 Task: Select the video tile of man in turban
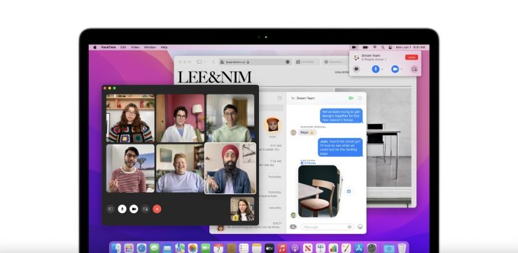pos(230,168)
